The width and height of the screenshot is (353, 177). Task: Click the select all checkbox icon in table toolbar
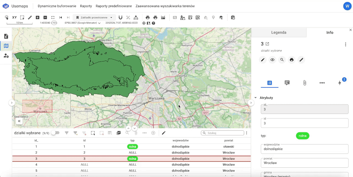[x=118, y=133]
